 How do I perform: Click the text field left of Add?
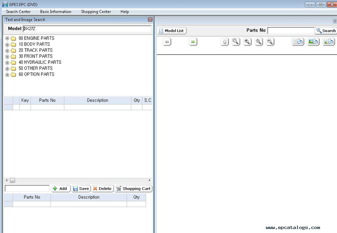[27, 189]
